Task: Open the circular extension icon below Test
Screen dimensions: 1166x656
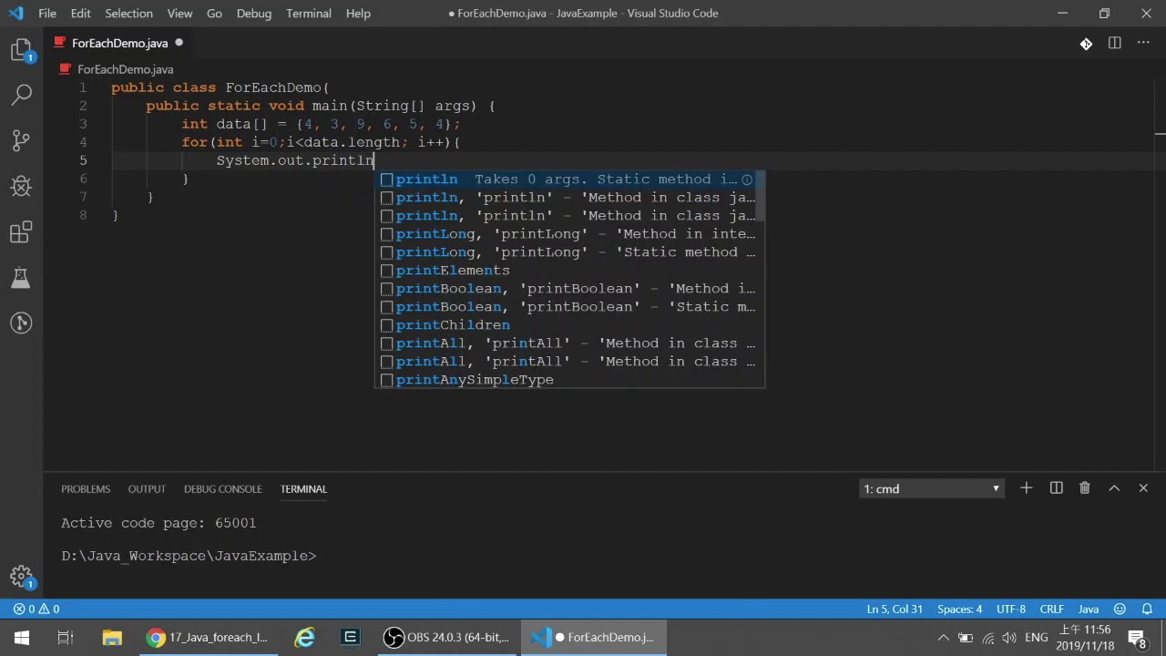Action: pos(21,323)
